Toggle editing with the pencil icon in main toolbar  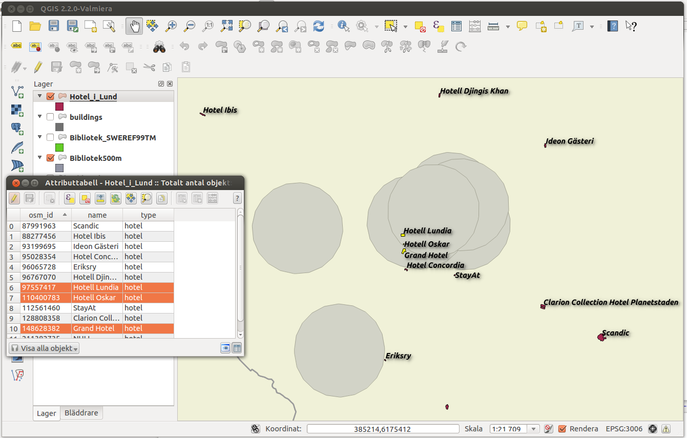coord(38,67)
